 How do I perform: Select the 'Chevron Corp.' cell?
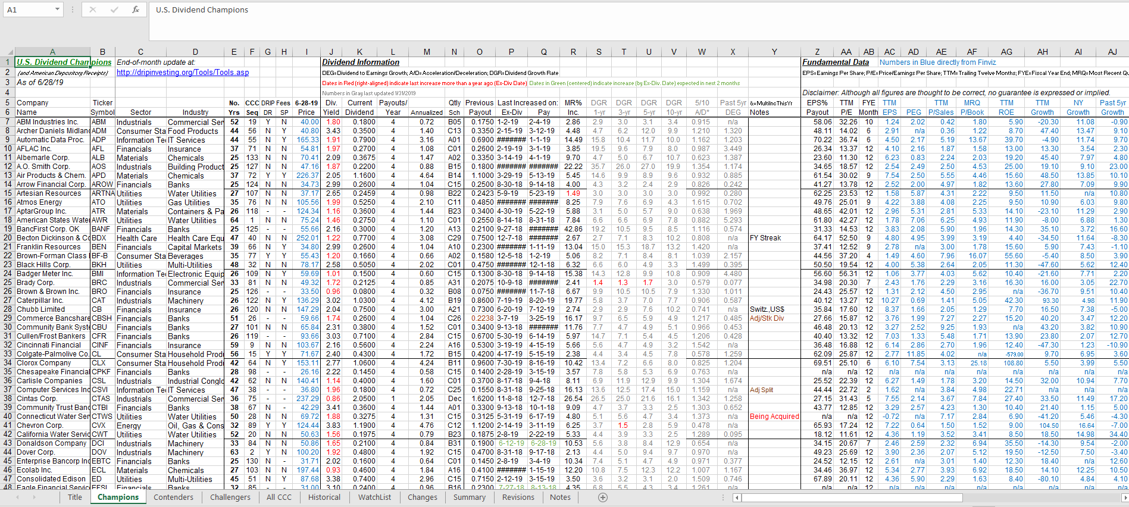(52, 425)
